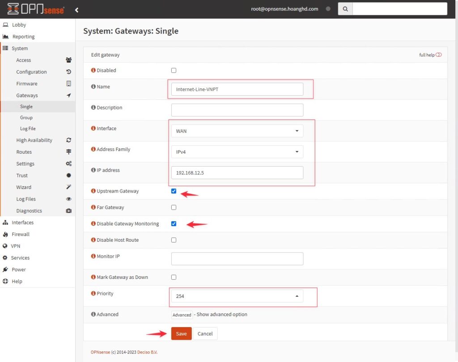Click the info icon beside Priority
The height and width of the screenshot is (362, 458).
(x=93, y=293)
